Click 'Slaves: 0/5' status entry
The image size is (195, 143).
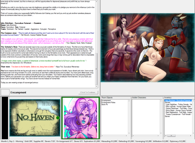click(78, 141)
